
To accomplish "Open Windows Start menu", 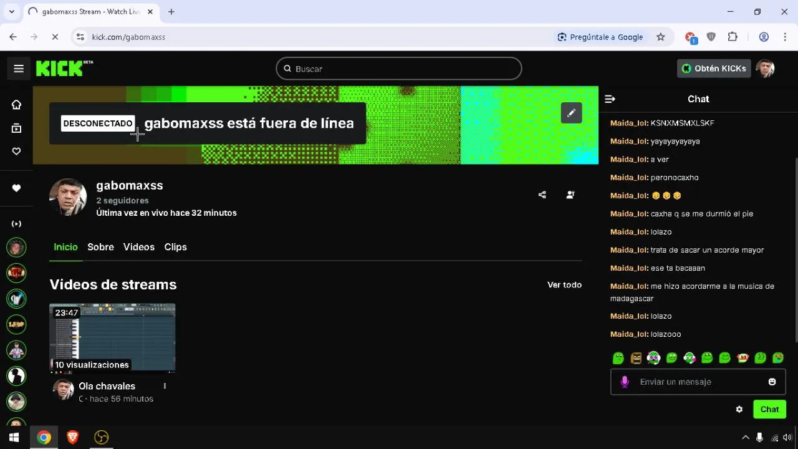I will (14, 437).
